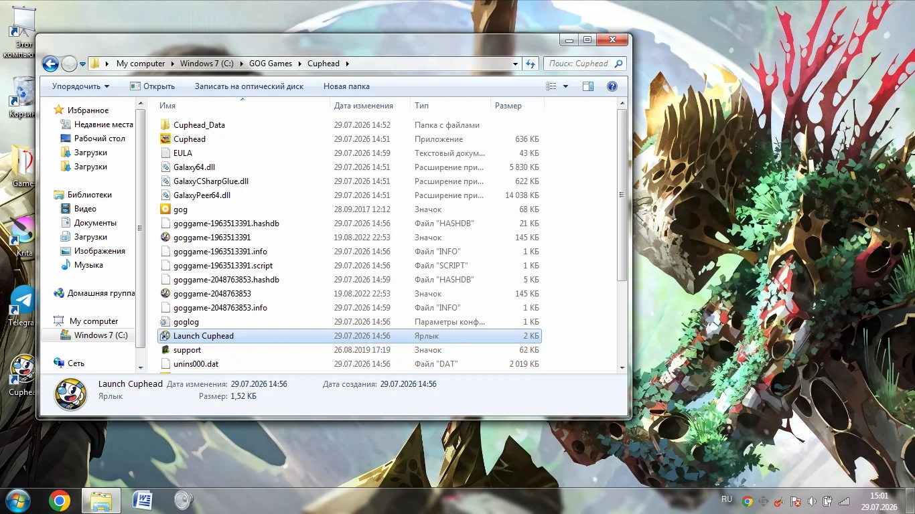Jump to Windows 7 (C:) in the address bar
Viewport: 915px width, 514px height.
(207, 64)
